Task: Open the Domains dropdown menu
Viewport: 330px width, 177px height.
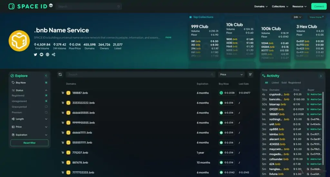Action: coord(261,6)
